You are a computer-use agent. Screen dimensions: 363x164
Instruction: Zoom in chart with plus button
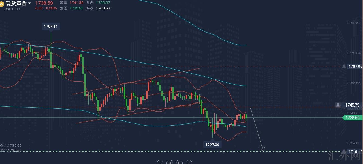tap(189, 162)
